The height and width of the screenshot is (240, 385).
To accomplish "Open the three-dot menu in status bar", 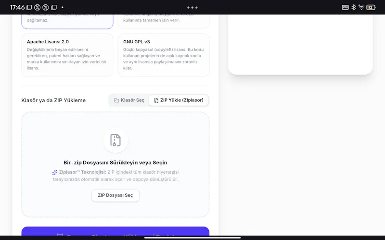I will point(192,7).
